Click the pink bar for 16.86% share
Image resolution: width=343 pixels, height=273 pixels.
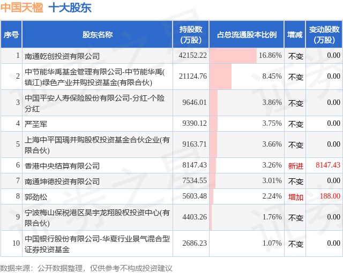tap(233, 56)
